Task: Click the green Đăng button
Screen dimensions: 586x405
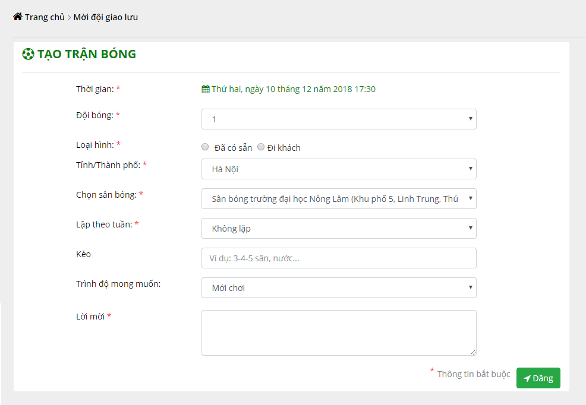Action: pos(538,378)
